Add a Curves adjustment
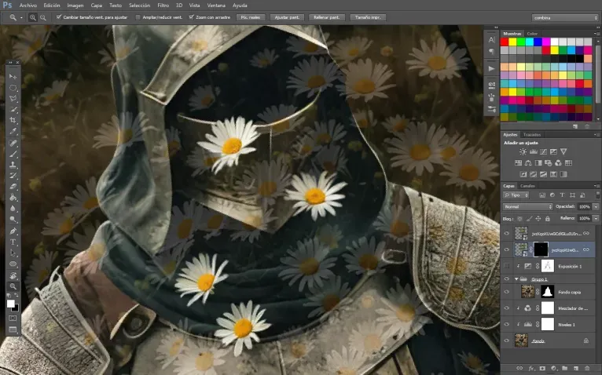Screen dimensions: 602x375 pyautogui.click(x=543, y=152)
